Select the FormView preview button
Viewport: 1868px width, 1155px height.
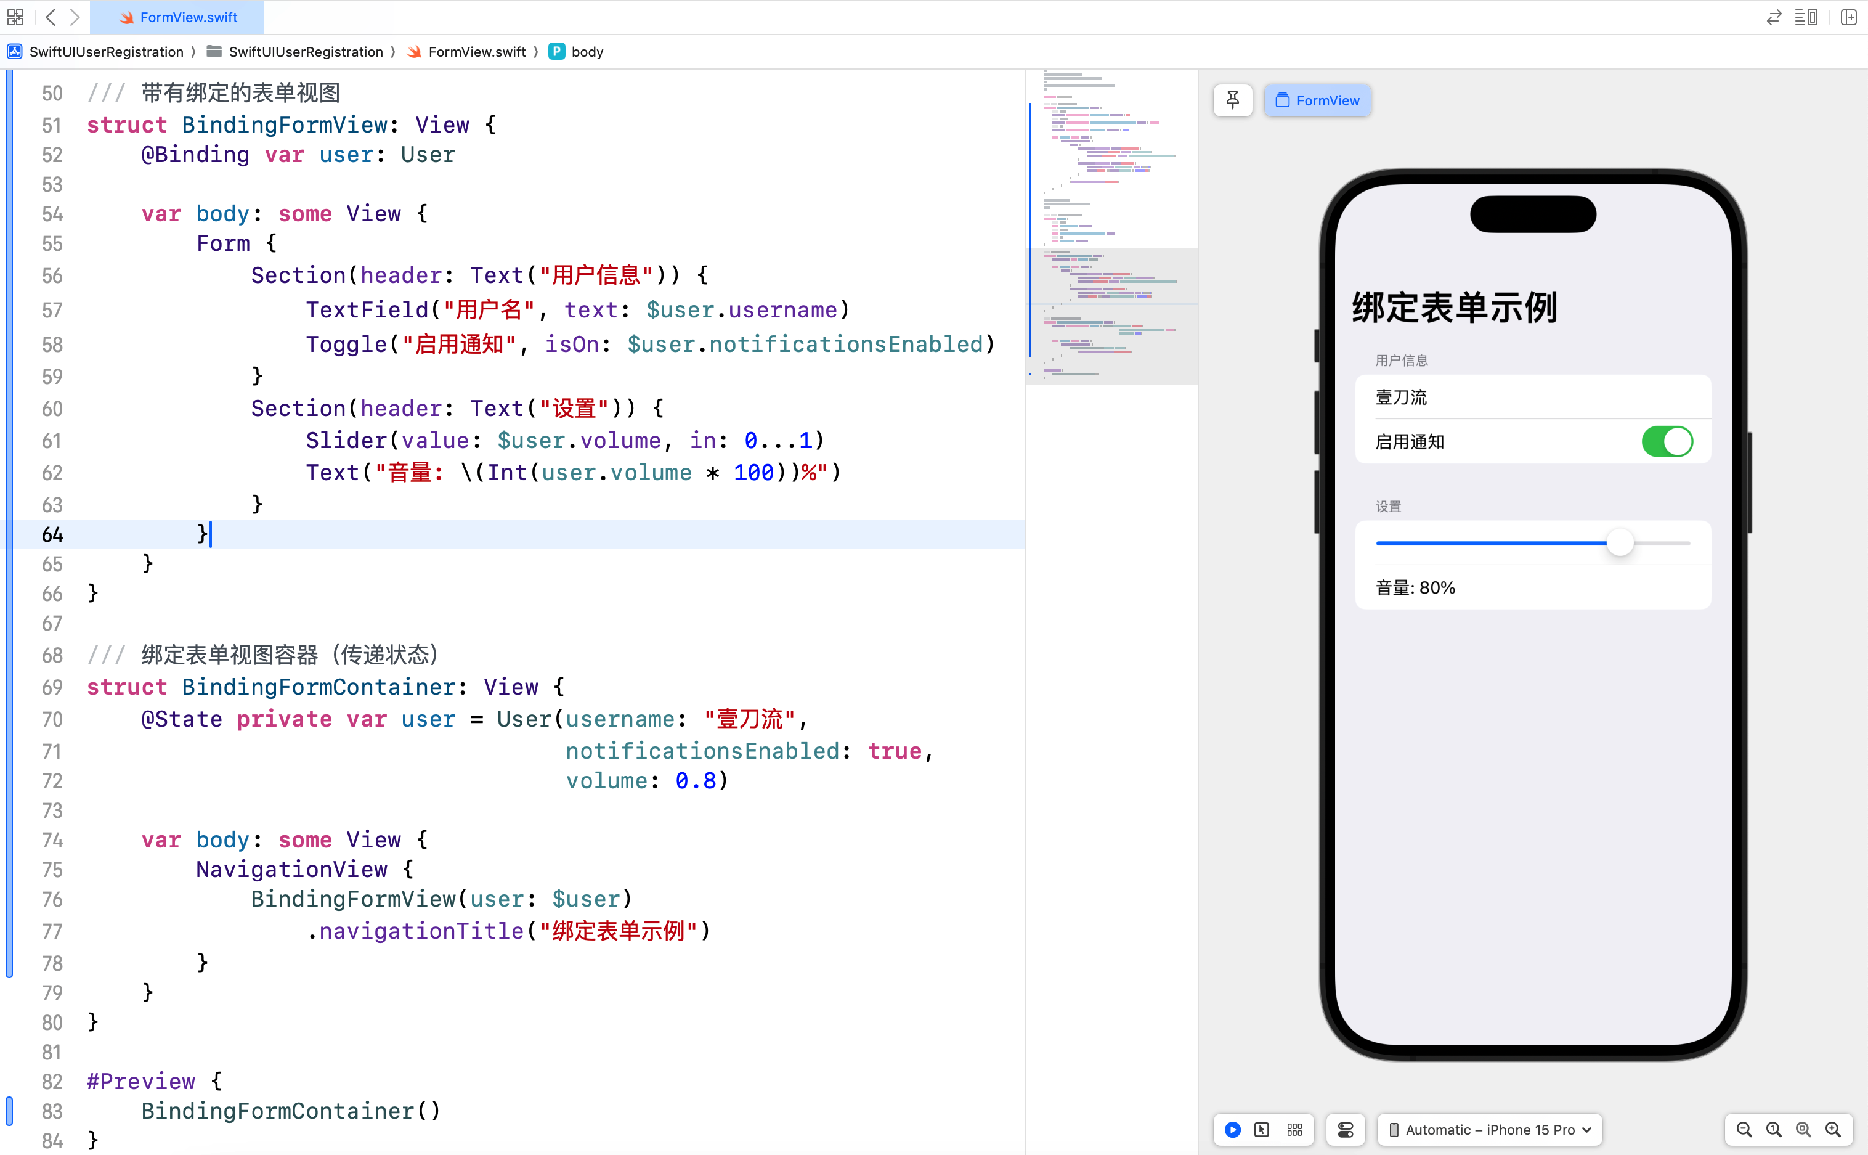coord(1318,100)
